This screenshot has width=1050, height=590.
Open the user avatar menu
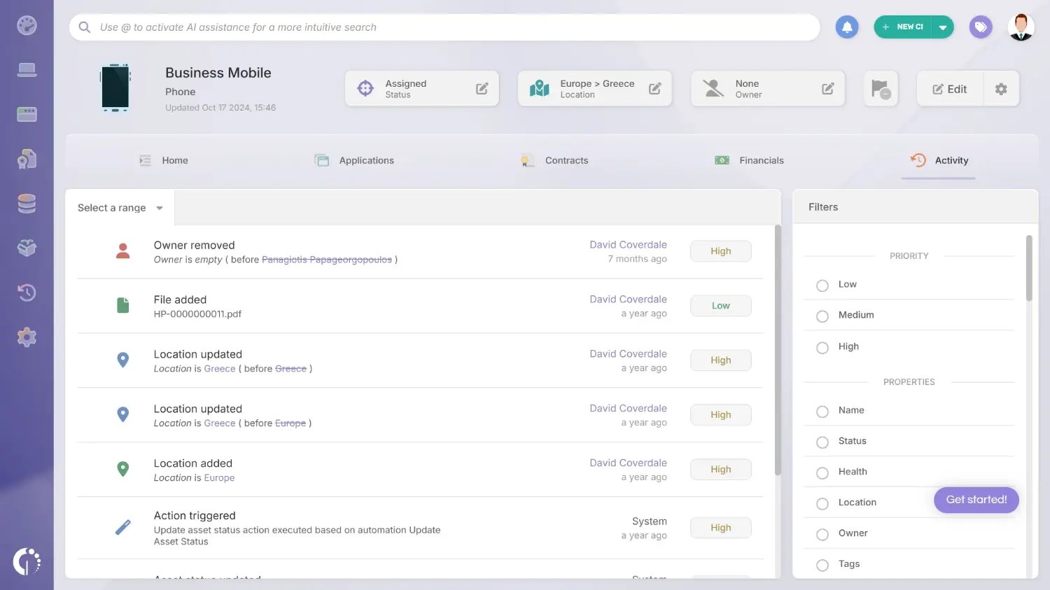tap(1021, 27)
